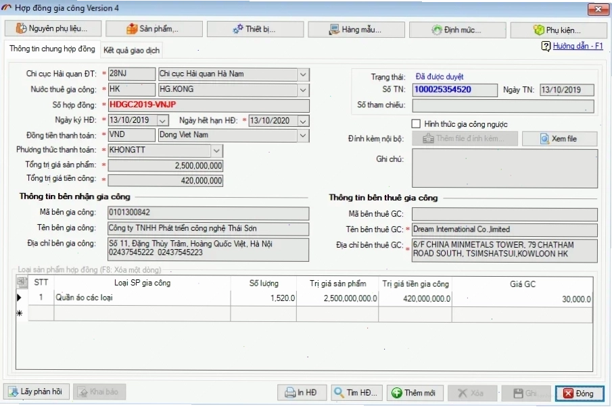612x407 pixels.
Task: Select the Quần áo các loại cell
Action: pyautogui.click(x=142, y=298)
